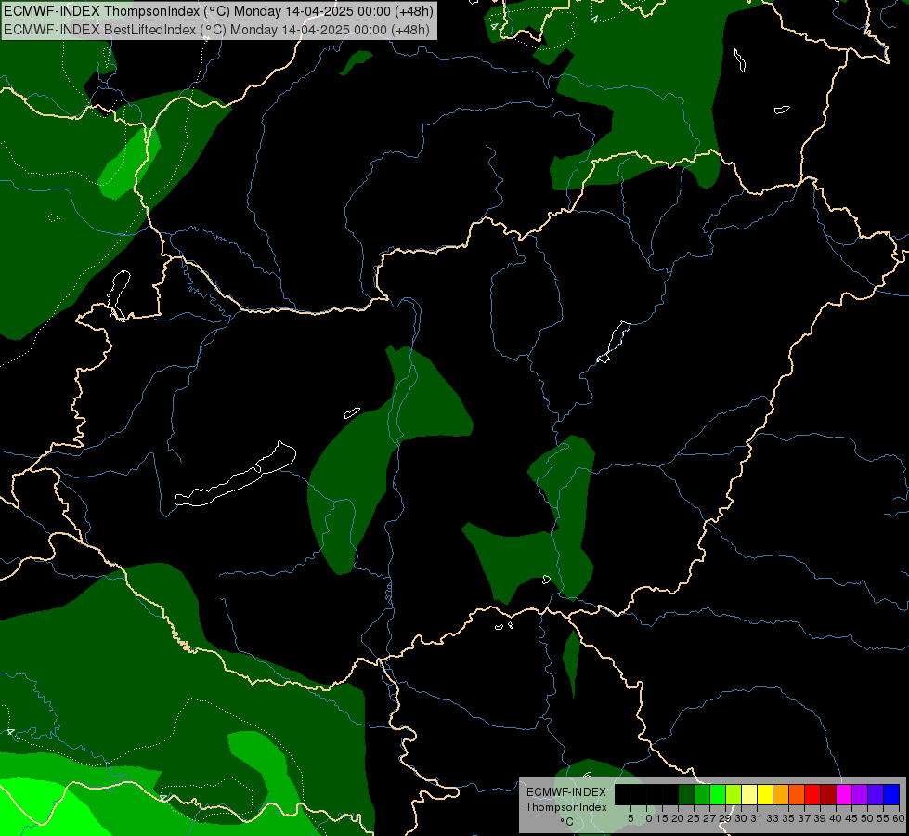Click the dark red 39–40 legend swatch
The width and height of the screenshot is (909, 836).
click(828, 794)
